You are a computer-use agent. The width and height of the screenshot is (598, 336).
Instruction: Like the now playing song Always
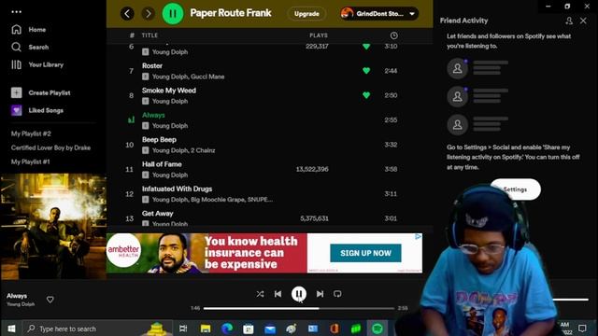[50, 300]
